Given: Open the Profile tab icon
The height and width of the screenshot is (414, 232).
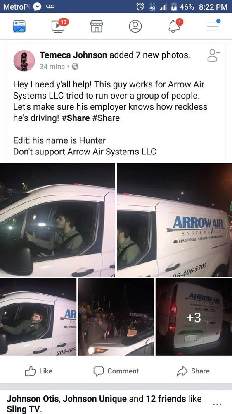Looking at the screenshot, I should point(135,26).
